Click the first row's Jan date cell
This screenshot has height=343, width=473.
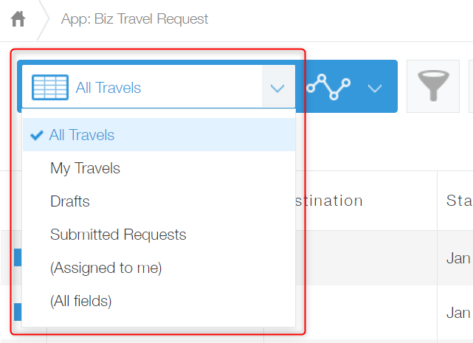[x=459, y=258]
